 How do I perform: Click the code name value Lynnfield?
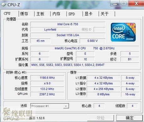pos(50,29)
